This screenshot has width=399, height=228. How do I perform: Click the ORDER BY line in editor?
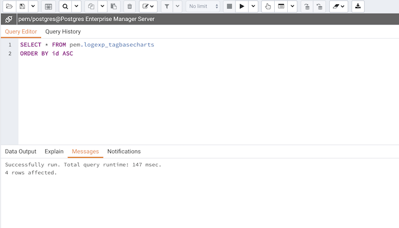pyautogui.click(x=46, y=53)
